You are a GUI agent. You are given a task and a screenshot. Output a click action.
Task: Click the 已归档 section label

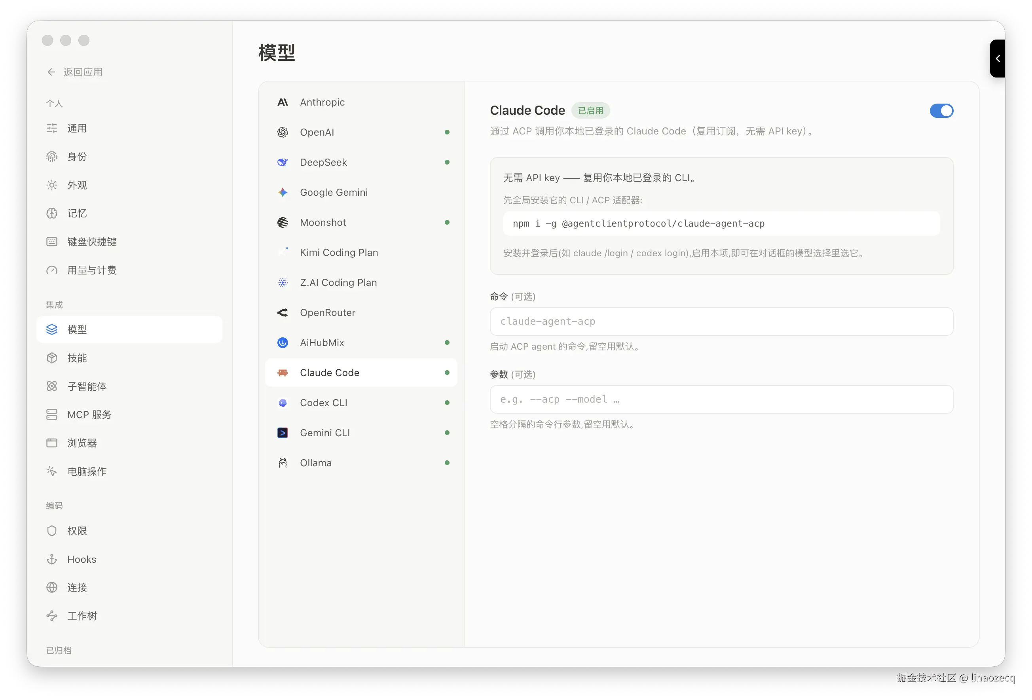point(59,650)
